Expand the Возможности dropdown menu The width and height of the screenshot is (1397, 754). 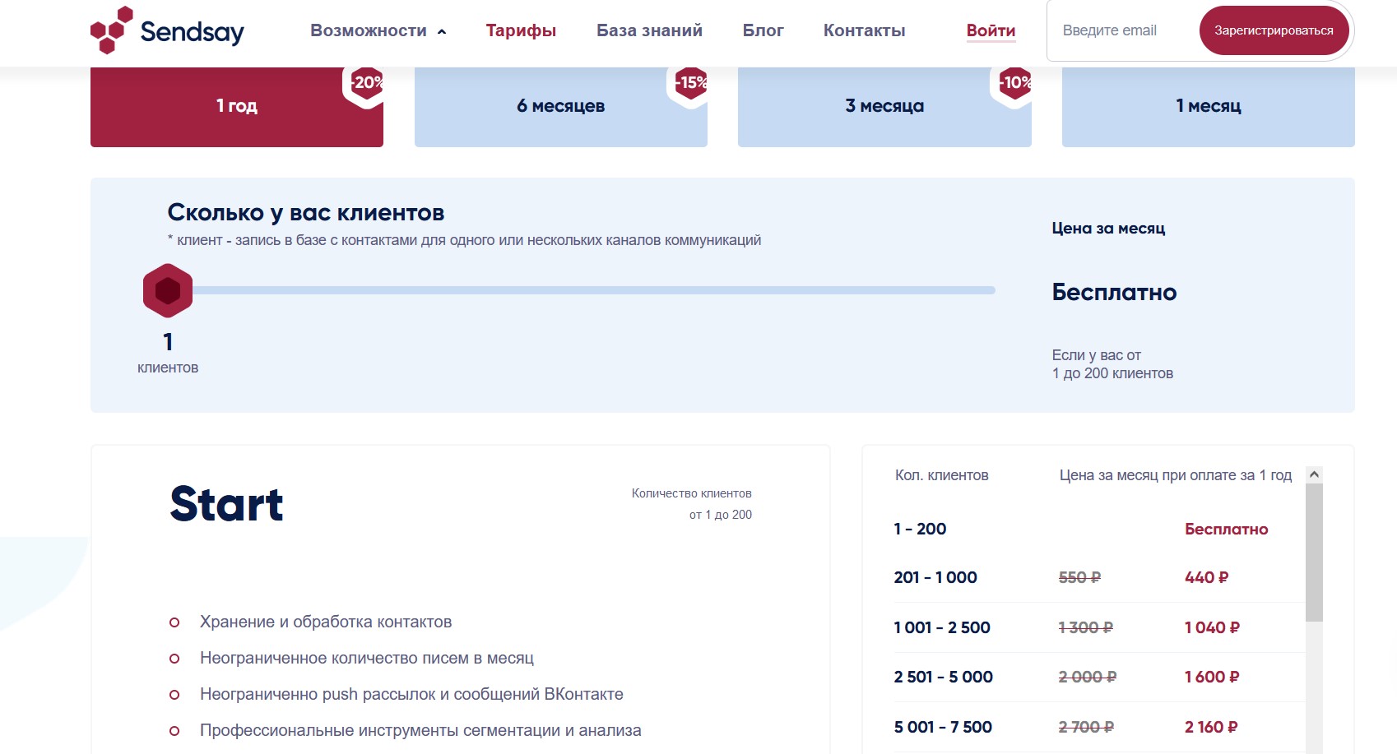[x=369, y=31]
